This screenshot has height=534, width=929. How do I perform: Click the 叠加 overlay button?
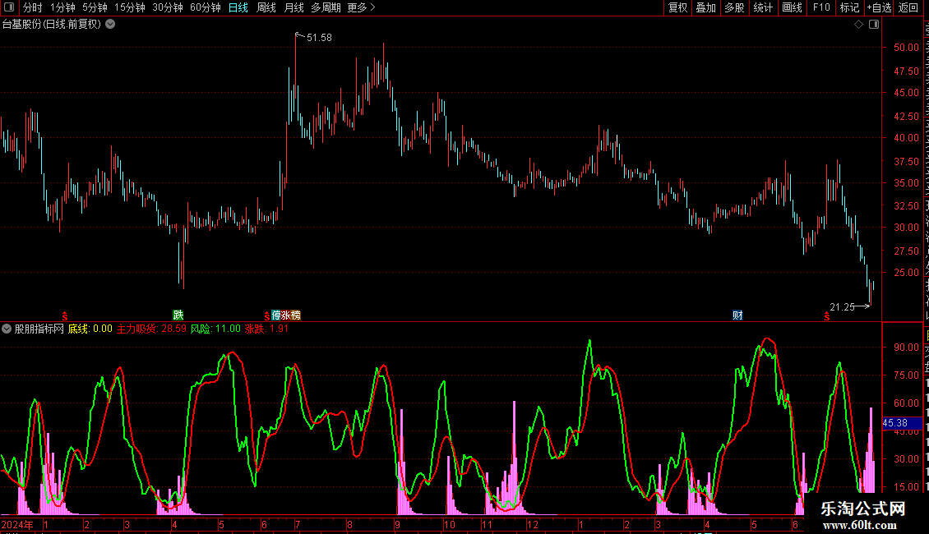coord(705,7)
